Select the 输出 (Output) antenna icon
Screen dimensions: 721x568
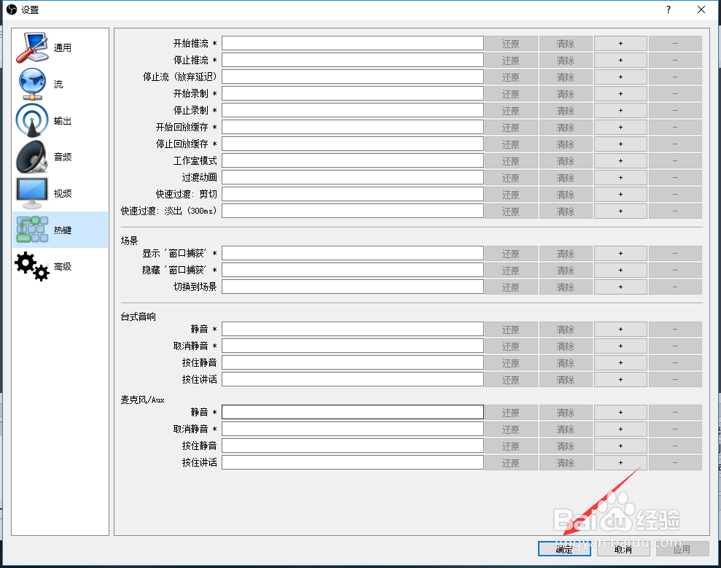coord(32,120)
